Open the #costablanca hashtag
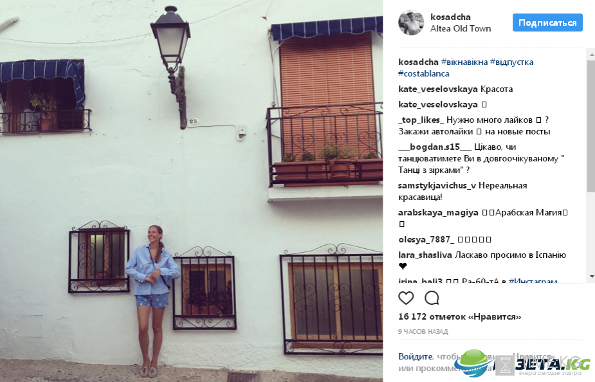The height and width of the screenshot is (382, 595). point(423,73)
